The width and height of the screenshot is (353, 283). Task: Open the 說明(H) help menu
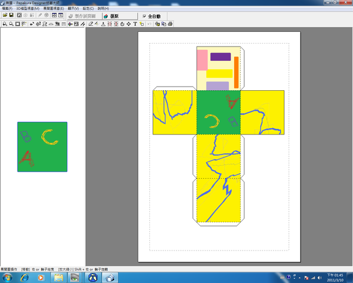104,9
